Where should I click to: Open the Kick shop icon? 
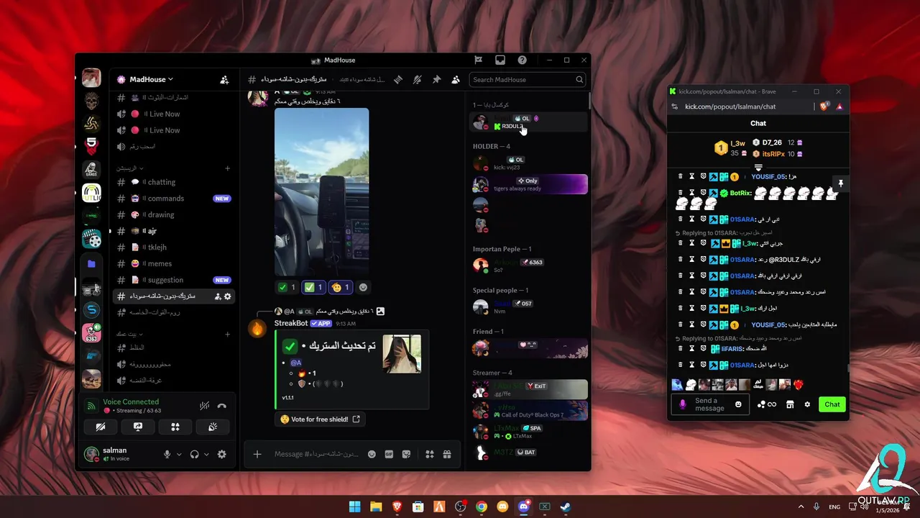tap(790, 404)
